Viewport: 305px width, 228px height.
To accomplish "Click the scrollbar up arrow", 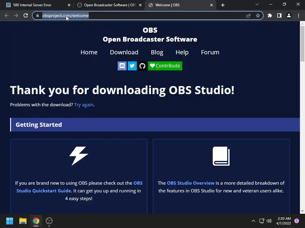I will tap(302, 24).
